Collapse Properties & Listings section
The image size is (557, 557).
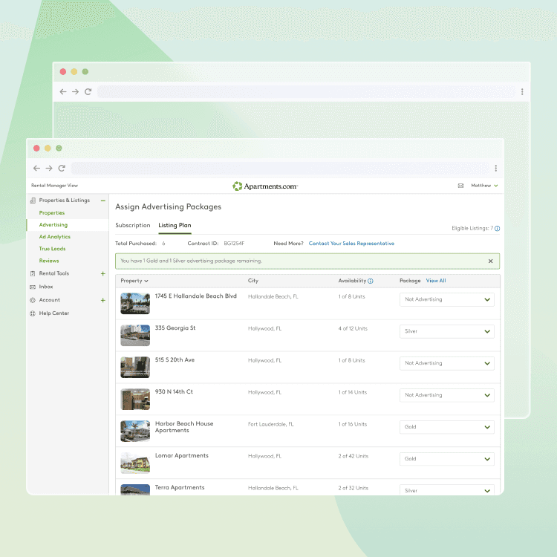coord(103,201)
